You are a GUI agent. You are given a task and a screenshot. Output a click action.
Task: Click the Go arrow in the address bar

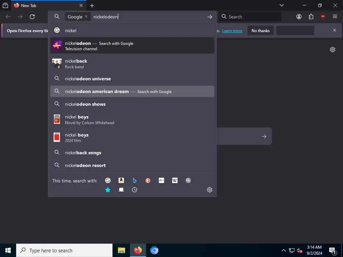click(x=210, y=17)
